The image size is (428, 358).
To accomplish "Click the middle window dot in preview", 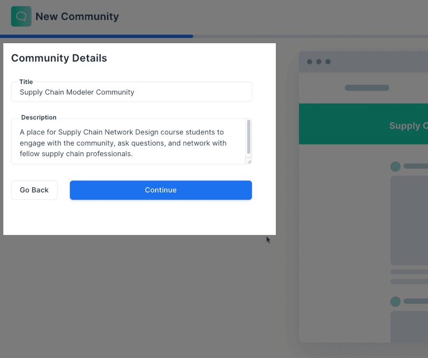I will (x=319, y=62).
